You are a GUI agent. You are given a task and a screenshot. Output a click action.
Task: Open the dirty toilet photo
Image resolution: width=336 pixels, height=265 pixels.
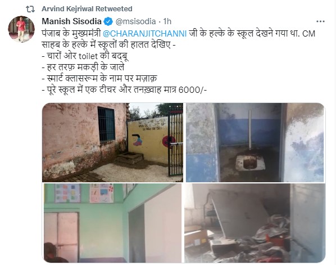(255, 142)
